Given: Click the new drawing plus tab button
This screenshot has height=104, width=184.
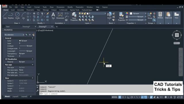Looking at the screenshot, I should (57, 27).
